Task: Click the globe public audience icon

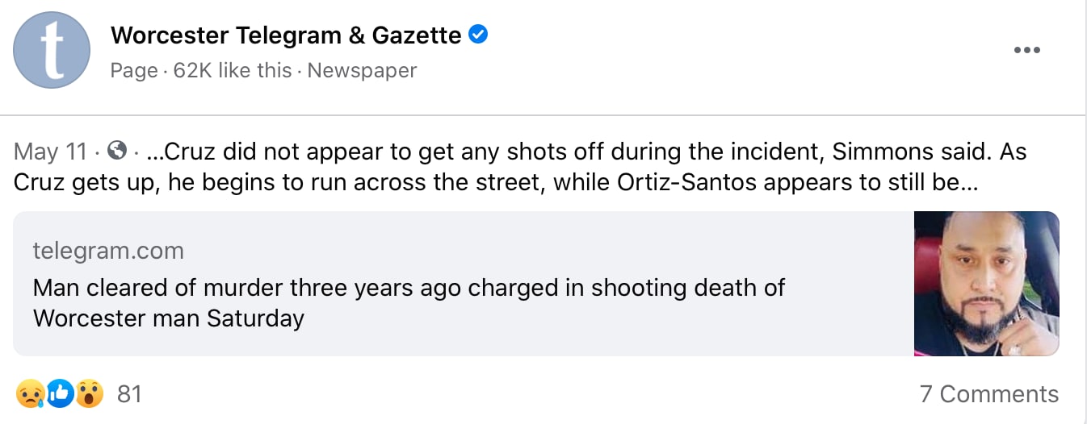Action: pos(117,151)
